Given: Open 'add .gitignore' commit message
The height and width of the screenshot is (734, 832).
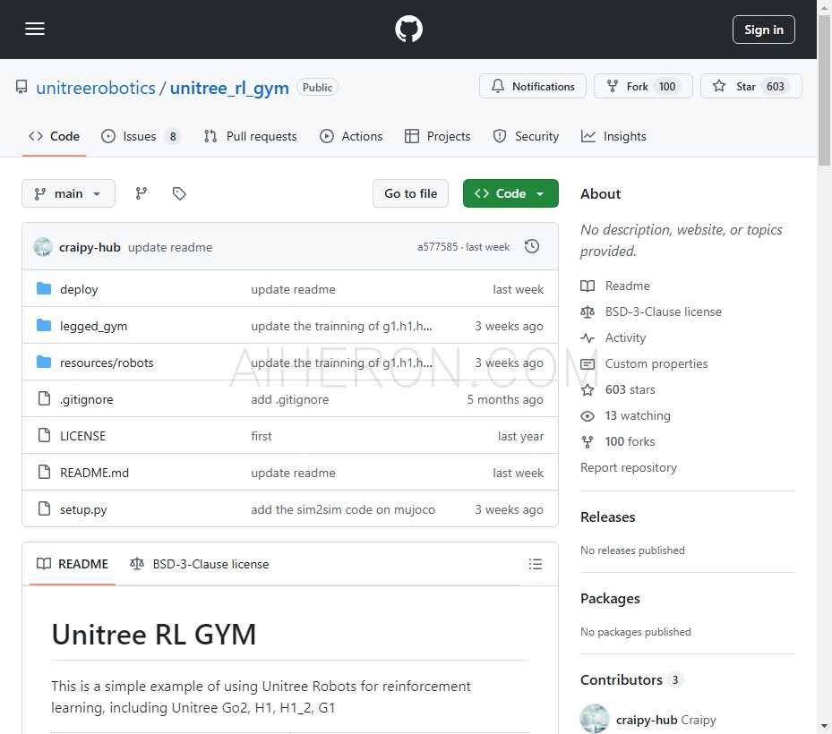Looking at the screenshot, I should 289,399.
